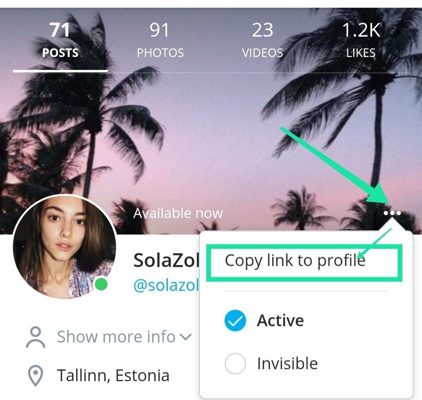Choose the Invisible label option

point(287,363)
